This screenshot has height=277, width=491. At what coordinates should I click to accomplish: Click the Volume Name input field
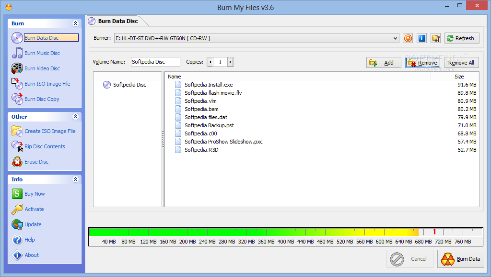tap(155, 62)
